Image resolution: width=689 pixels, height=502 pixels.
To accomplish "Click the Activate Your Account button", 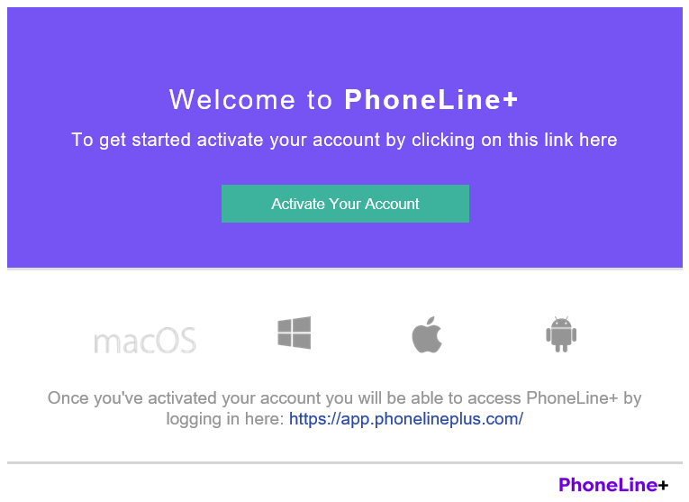I will pyautogui.click(x=345, y=204).
